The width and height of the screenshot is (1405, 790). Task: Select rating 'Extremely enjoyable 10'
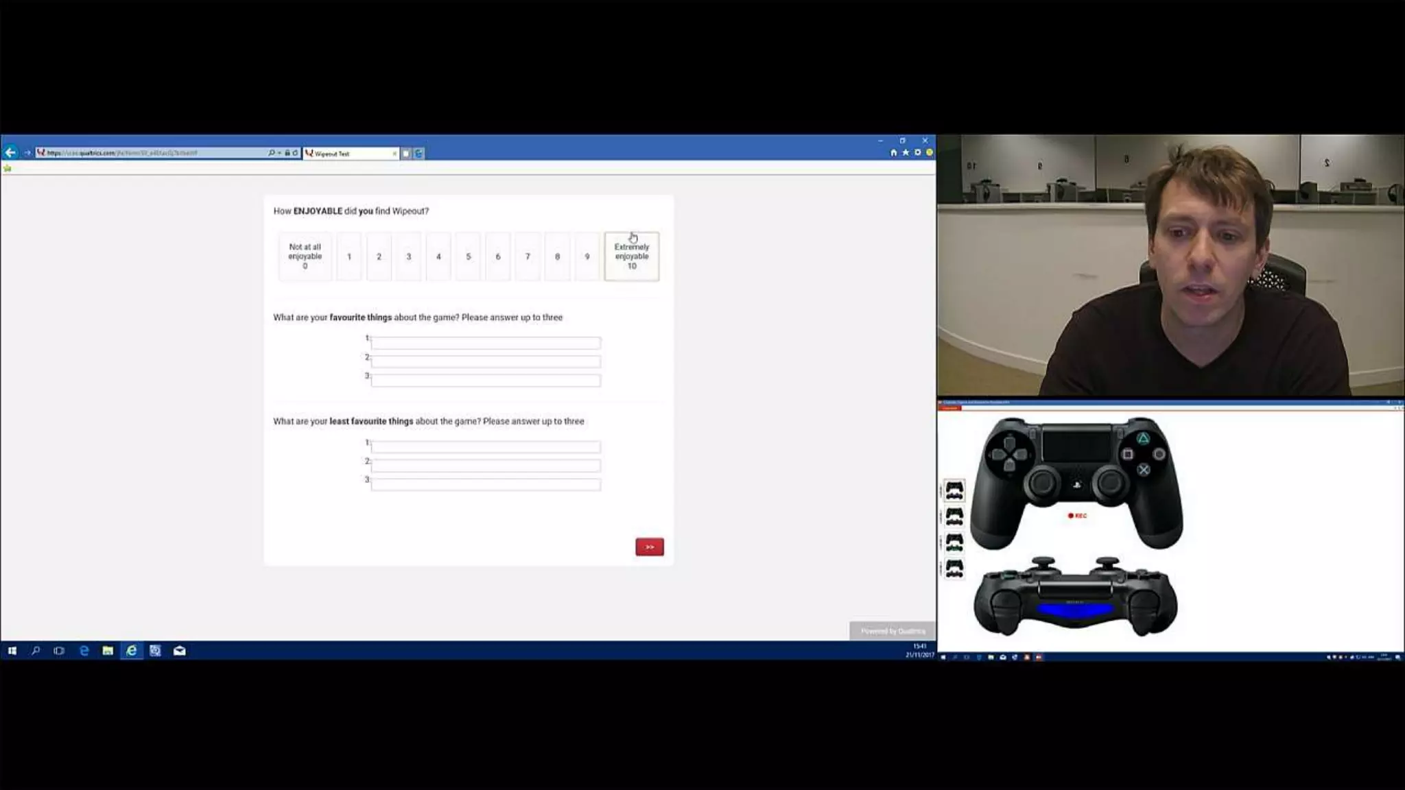(631, 256)
